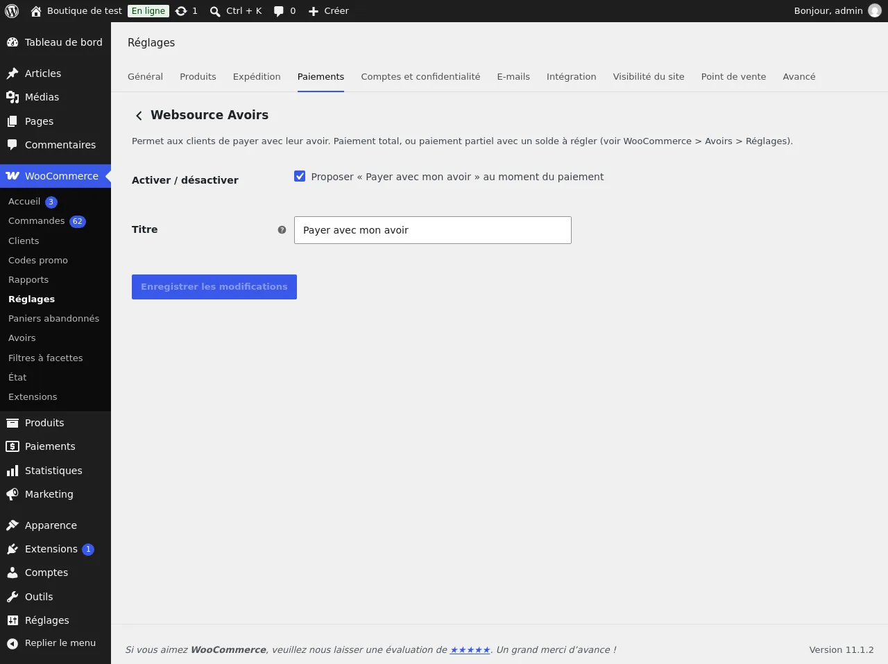Click the home icon beside Boutique de test
888x664 pixels.
point(36,11)
